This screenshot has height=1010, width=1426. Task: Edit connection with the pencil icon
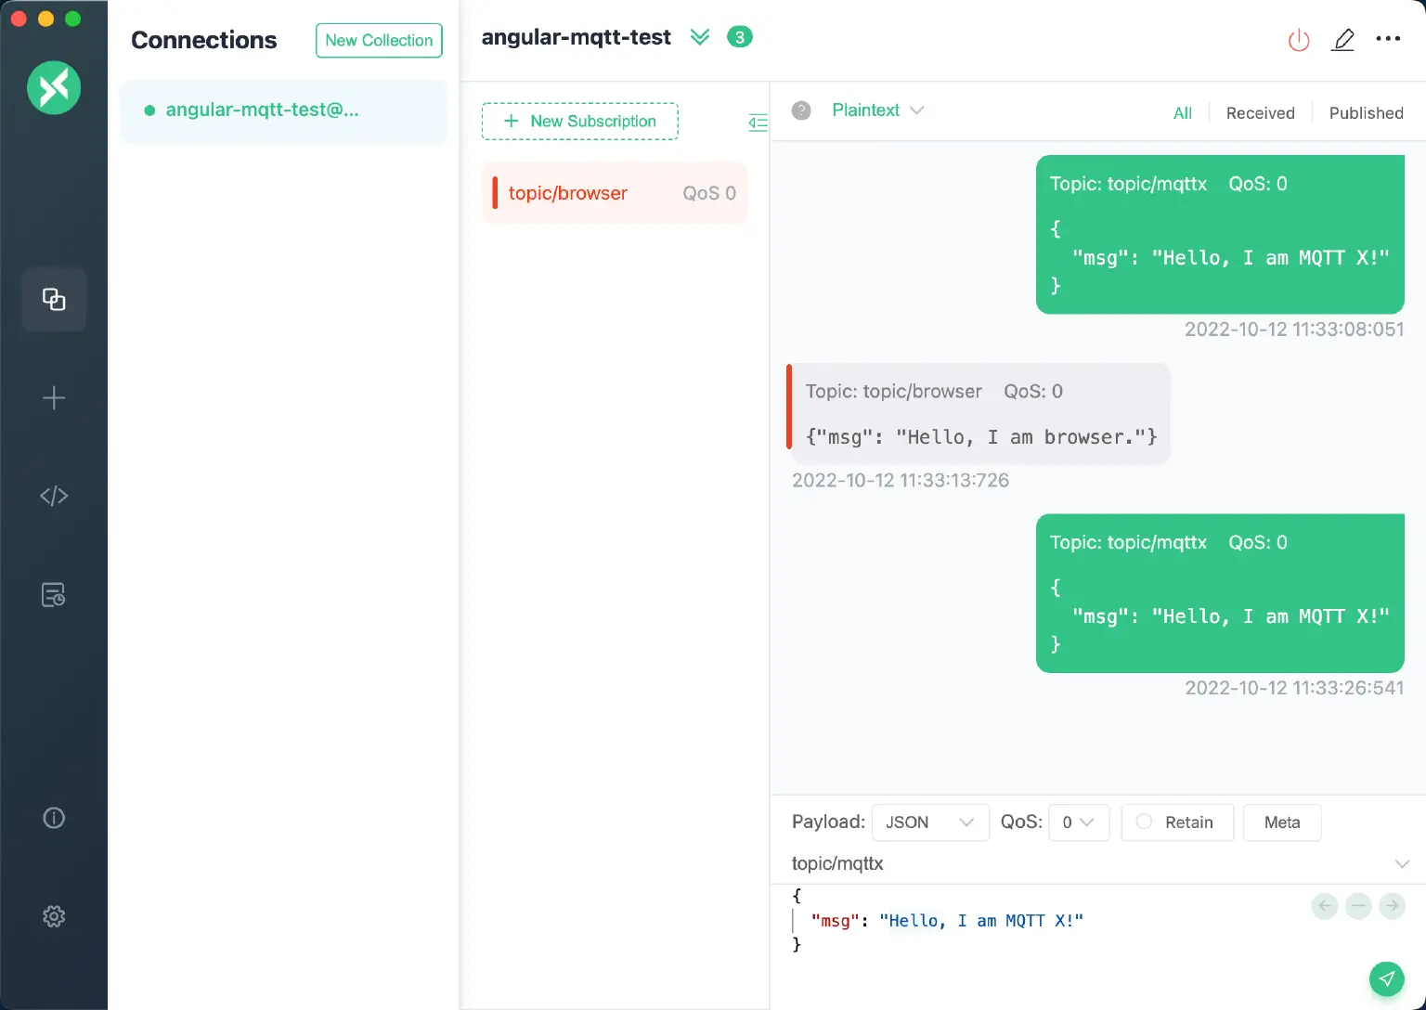(1343, 40)
